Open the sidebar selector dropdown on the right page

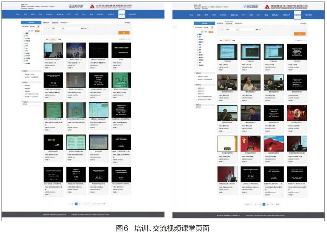tap(208, 27)
